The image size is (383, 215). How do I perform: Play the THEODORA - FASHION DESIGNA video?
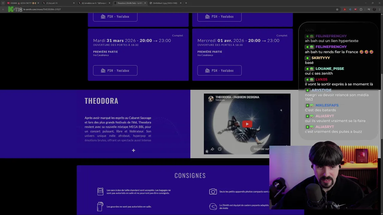[x=247, y=124]
